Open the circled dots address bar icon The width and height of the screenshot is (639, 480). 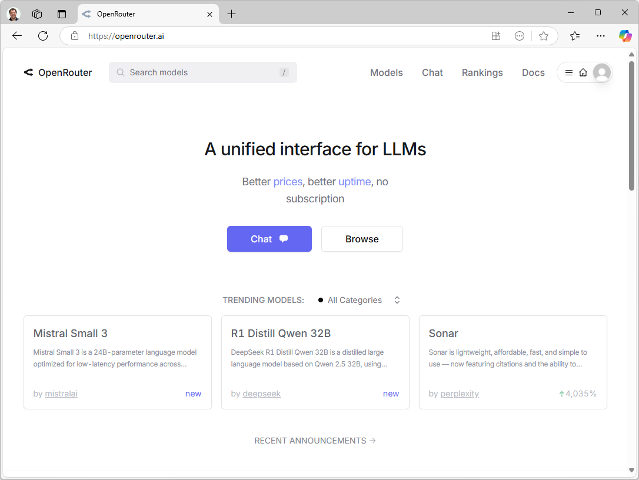tap(520, 36)
